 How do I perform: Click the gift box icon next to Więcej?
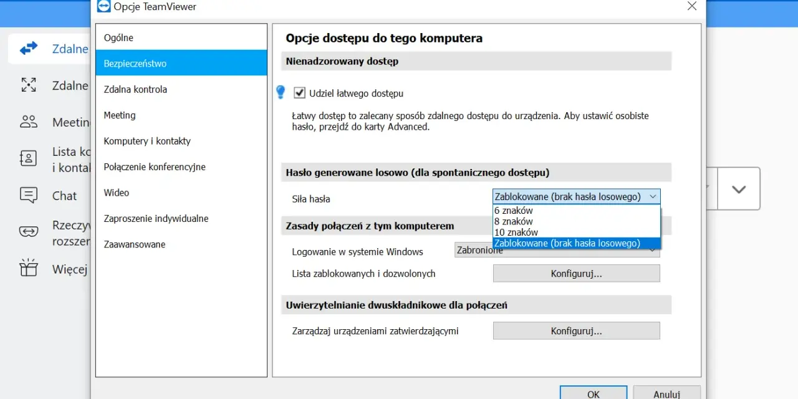[29, 268]
